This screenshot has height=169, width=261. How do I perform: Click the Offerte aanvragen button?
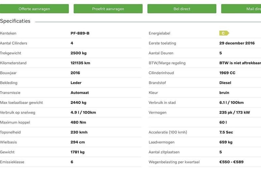(34, 9)
